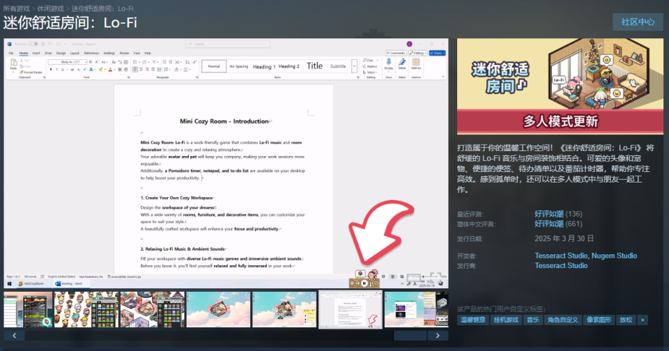Click the Title style in the Word screenshot
The width and height of the screenshot is (669, 351).
click(314, 66)
